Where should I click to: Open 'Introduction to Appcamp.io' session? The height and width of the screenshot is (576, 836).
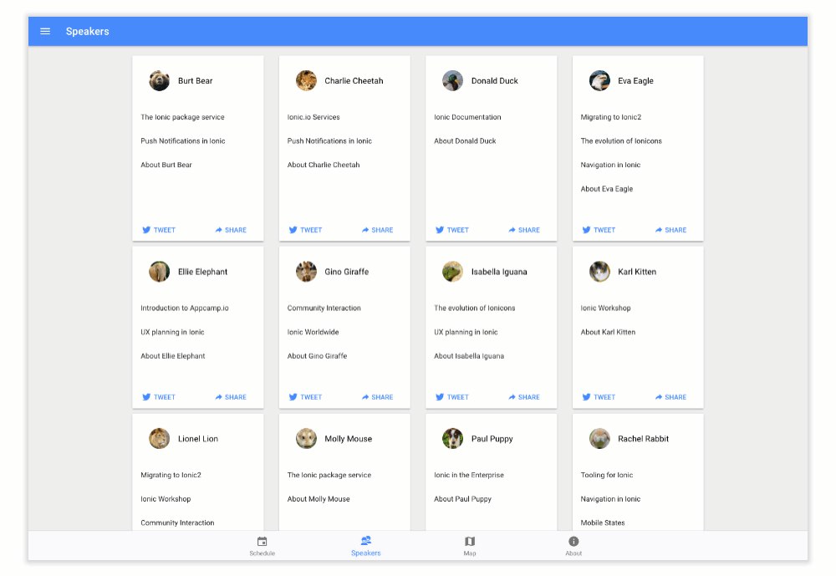pyautogui.click(x=185, y=308)
